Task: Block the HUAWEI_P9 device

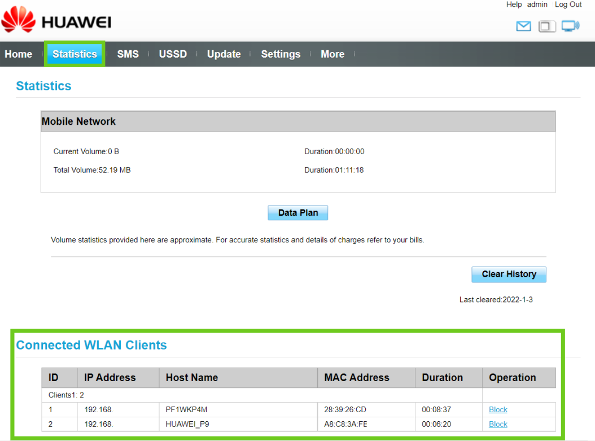Action: 498,425
